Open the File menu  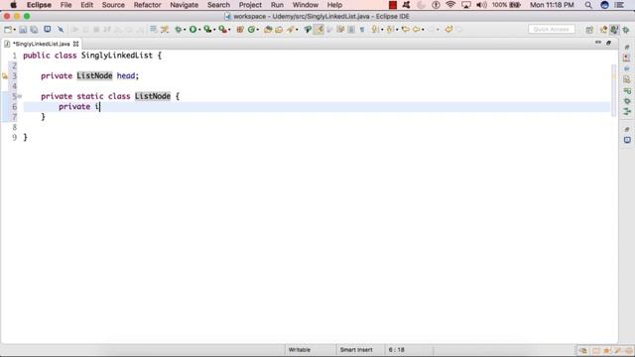point(65,5)
